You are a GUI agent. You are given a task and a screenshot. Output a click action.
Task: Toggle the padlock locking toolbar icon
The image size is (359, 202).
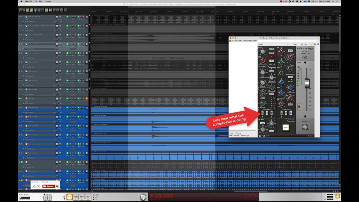(50, 10)
